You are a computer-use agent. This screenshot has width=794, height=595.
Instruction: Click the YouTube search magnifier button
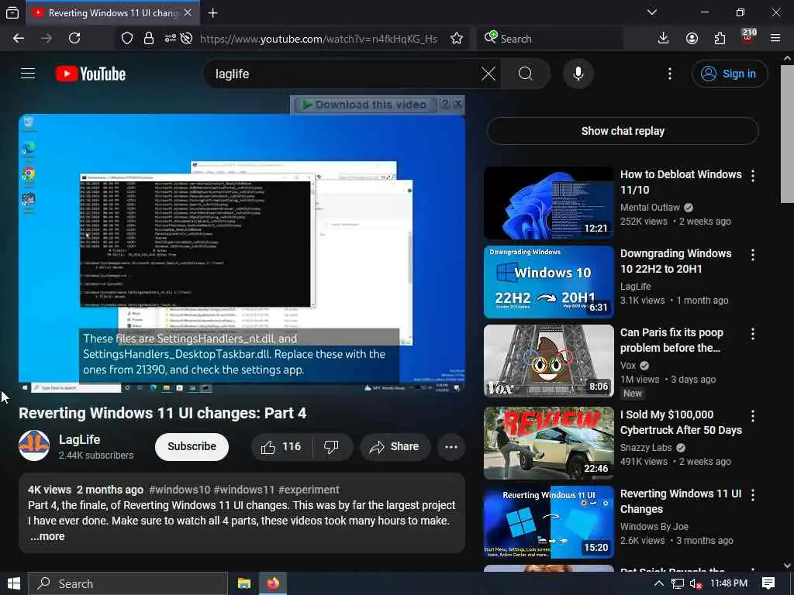tap(526, 74)
